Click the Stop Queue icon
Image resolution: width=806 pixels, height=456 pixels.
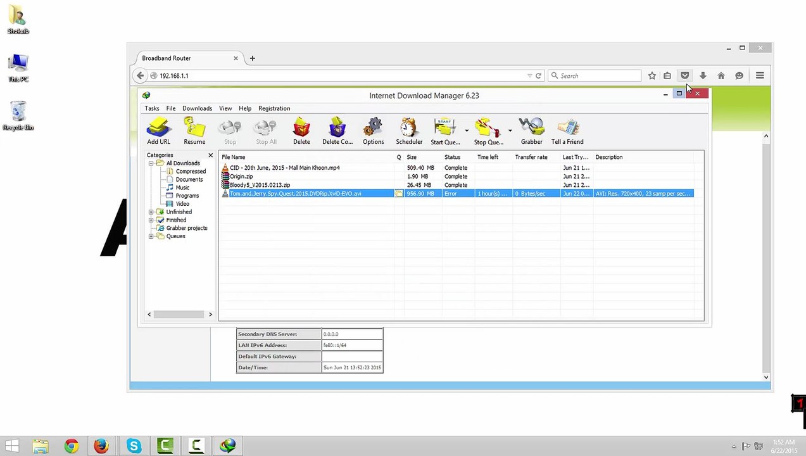tap(488, 131)
